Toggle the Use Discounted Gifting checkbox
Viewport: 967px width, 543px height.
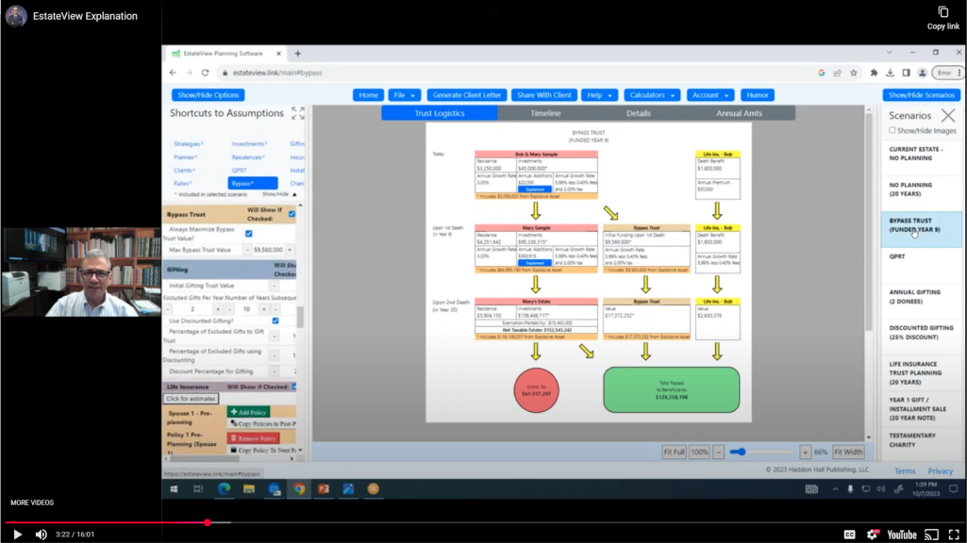coord(275,321)
